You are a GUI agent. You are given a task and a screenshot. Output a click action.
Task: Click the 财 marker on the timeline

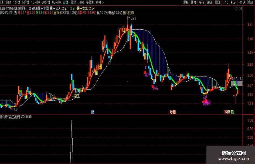pos(93,112)
